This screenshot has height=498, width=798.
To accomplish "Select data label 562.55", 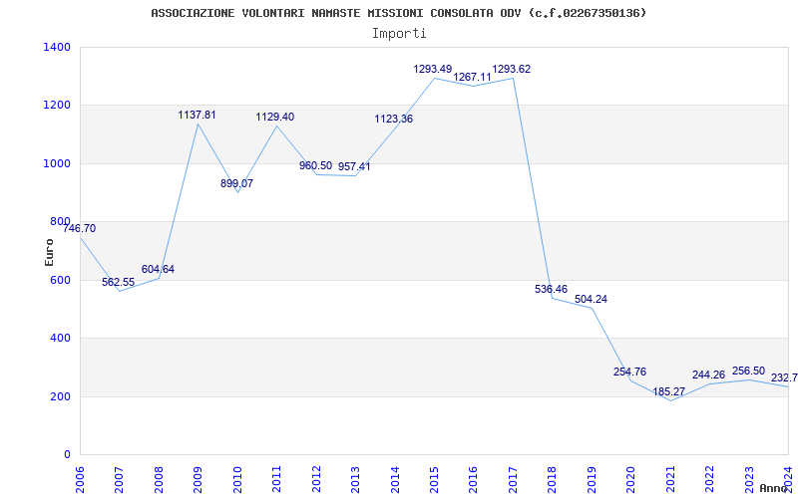I will [x=118, y=283].
